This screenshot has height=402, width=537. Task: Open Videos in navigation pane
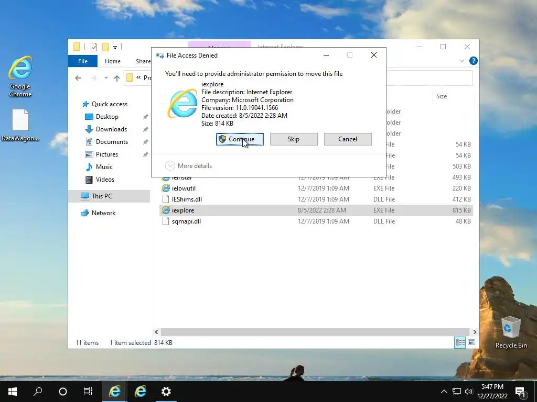[105, 180]
